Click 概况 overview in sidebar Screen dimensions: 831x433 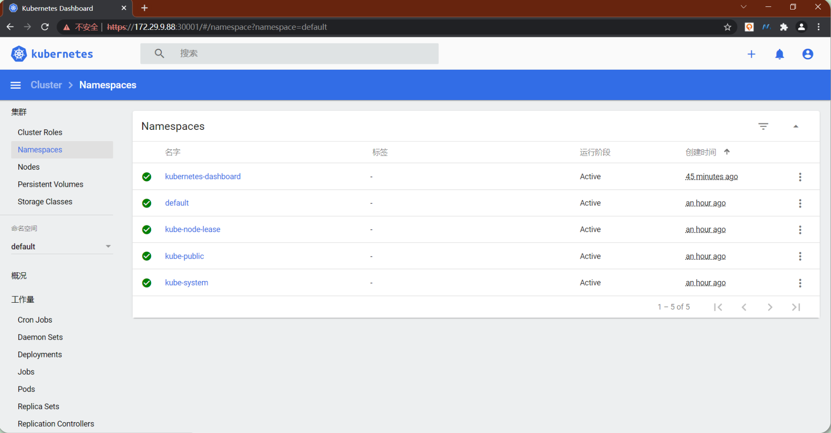coord(19,276)
